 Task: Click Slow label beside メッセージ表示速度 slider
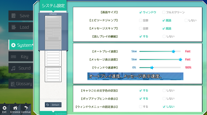click(x=134, y=60)
